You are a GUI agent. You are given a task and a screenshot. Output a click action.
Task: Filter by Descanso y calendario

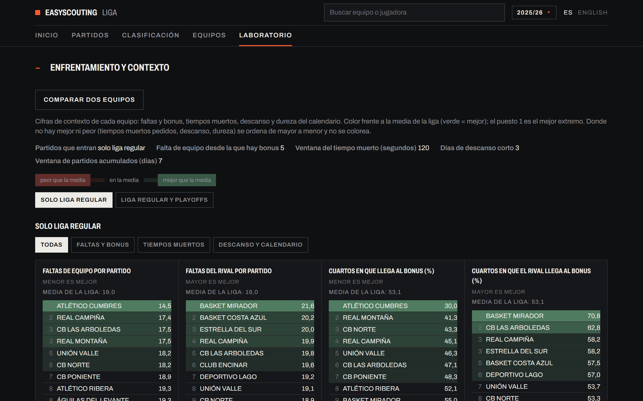[x=260, y=245]
